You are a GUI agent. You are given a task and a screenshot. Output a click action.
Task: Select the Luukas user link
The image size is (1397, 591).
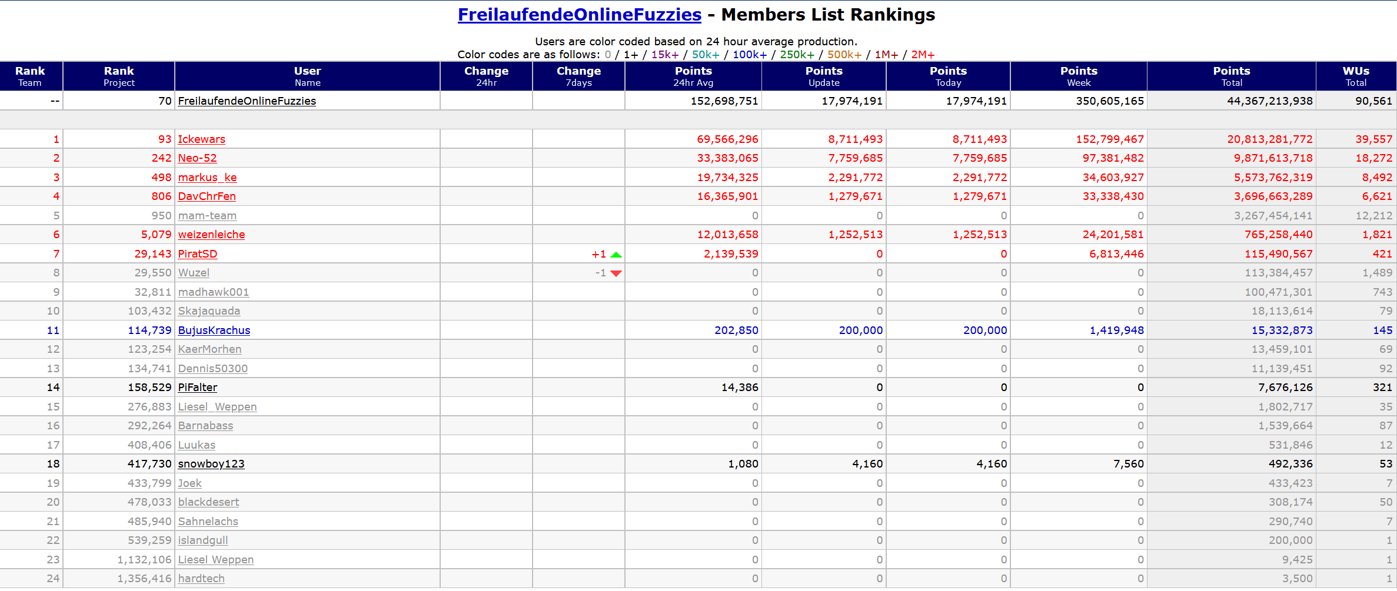197,445
